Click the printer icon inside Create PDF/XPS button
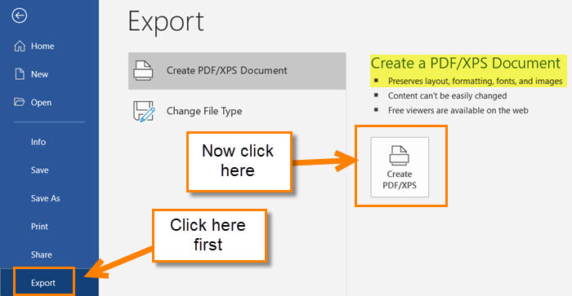The image size is (572, 296). (x=400, y=156)
